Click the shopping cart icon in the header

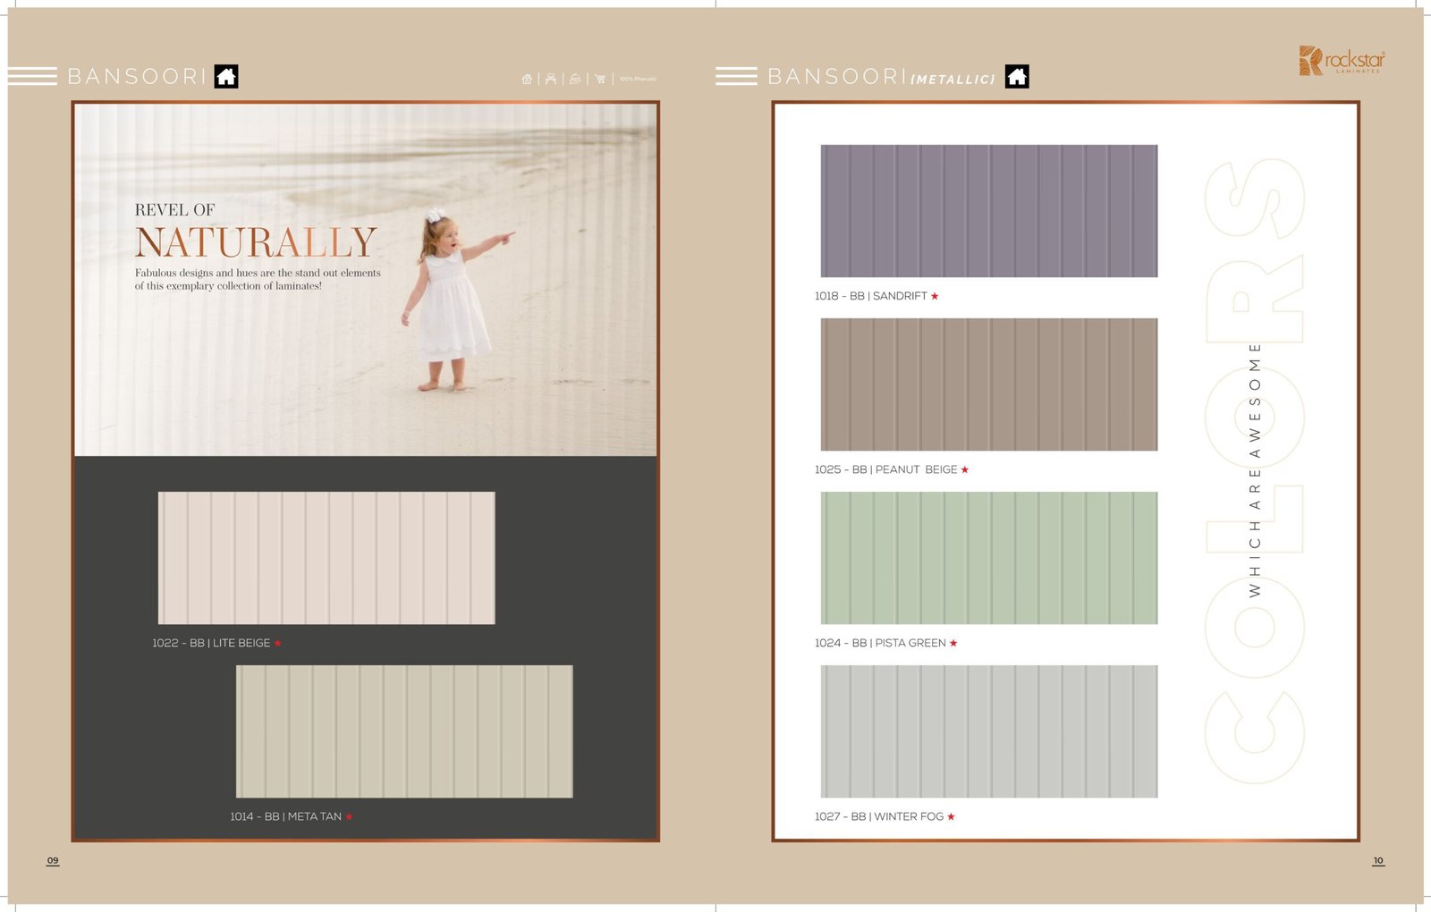pyautogui.click(x=600, y=79)
